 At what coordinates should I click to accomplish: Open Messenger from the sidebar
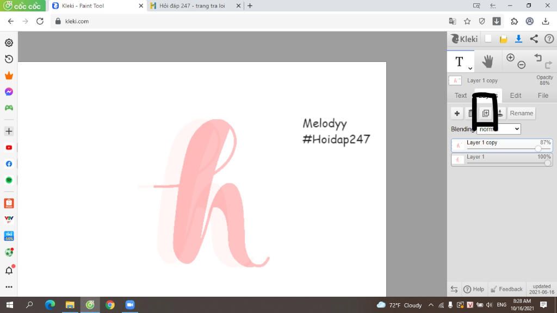tap(9, 91)
